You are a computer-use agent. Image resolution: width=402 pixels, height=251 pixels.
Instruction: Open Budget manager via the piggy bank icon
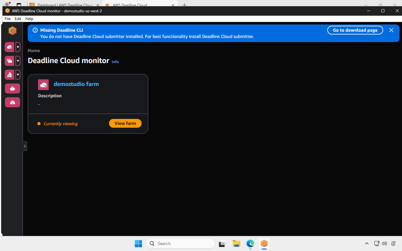(12, 88)
